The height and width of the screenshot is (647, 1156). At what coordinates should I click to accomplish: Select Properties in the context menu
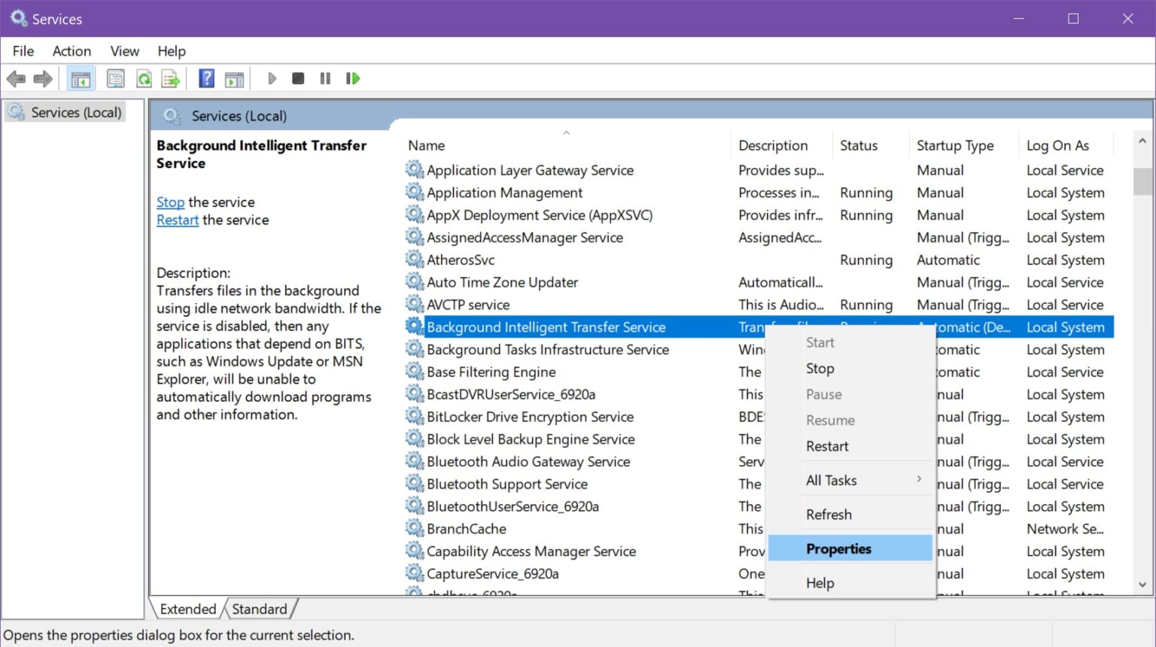coord(838,548)
